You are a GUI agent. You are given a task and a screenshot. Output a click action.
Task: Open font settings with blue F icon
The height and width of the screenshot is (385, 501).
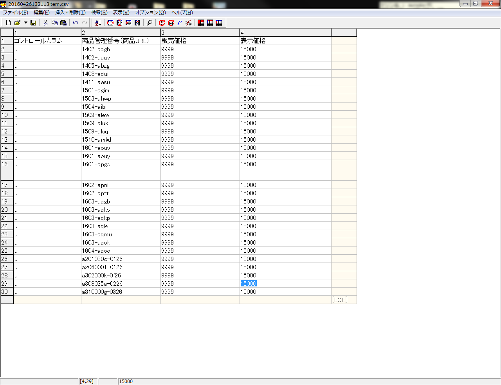[x=180, y=23]
